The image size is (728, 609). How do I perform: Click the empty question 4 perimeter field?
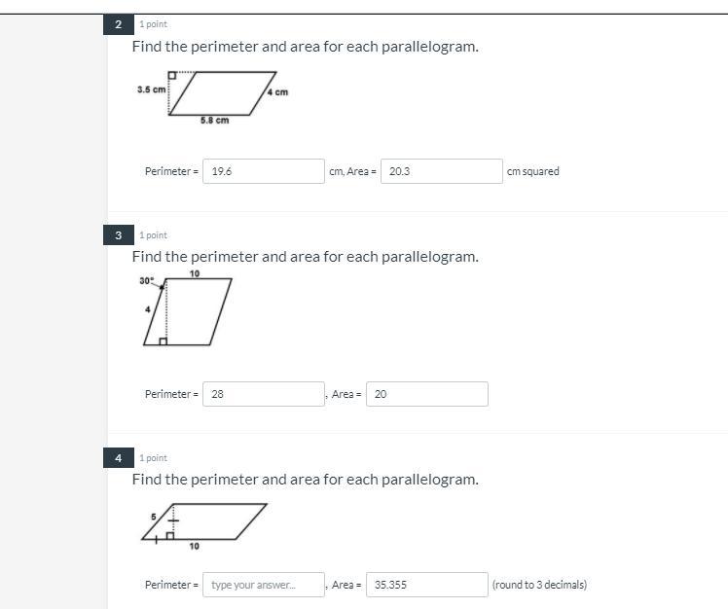264,585
